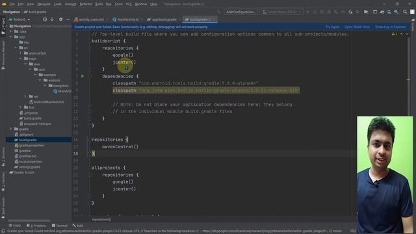Image resolution: width=416 pixels, height=234 pixels.
Task: Open the Problems tool window button
Action: (x=36, y=226)
